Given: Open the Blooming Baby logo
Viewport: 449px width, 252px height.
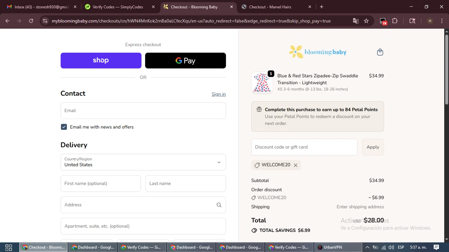Looking at the screenshot, I should click(318, 52).
